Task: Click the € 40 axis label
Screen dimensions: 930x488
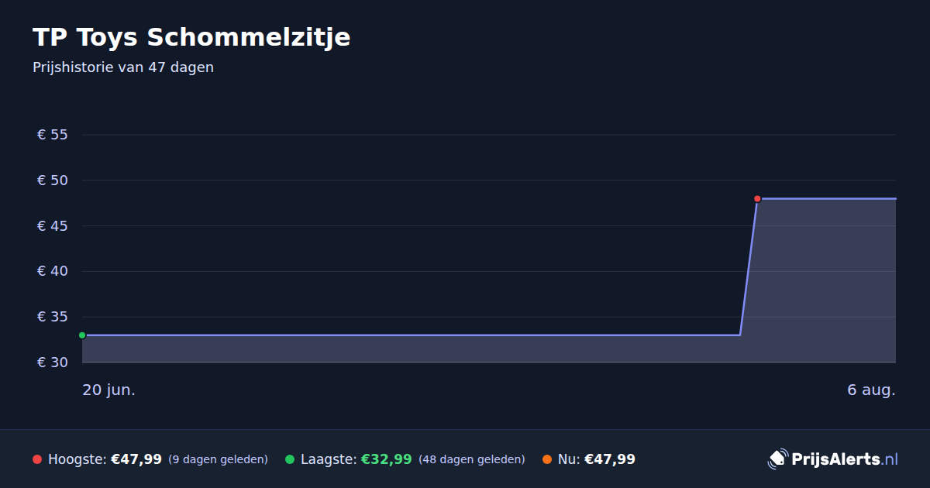Action: pos(53,271)
